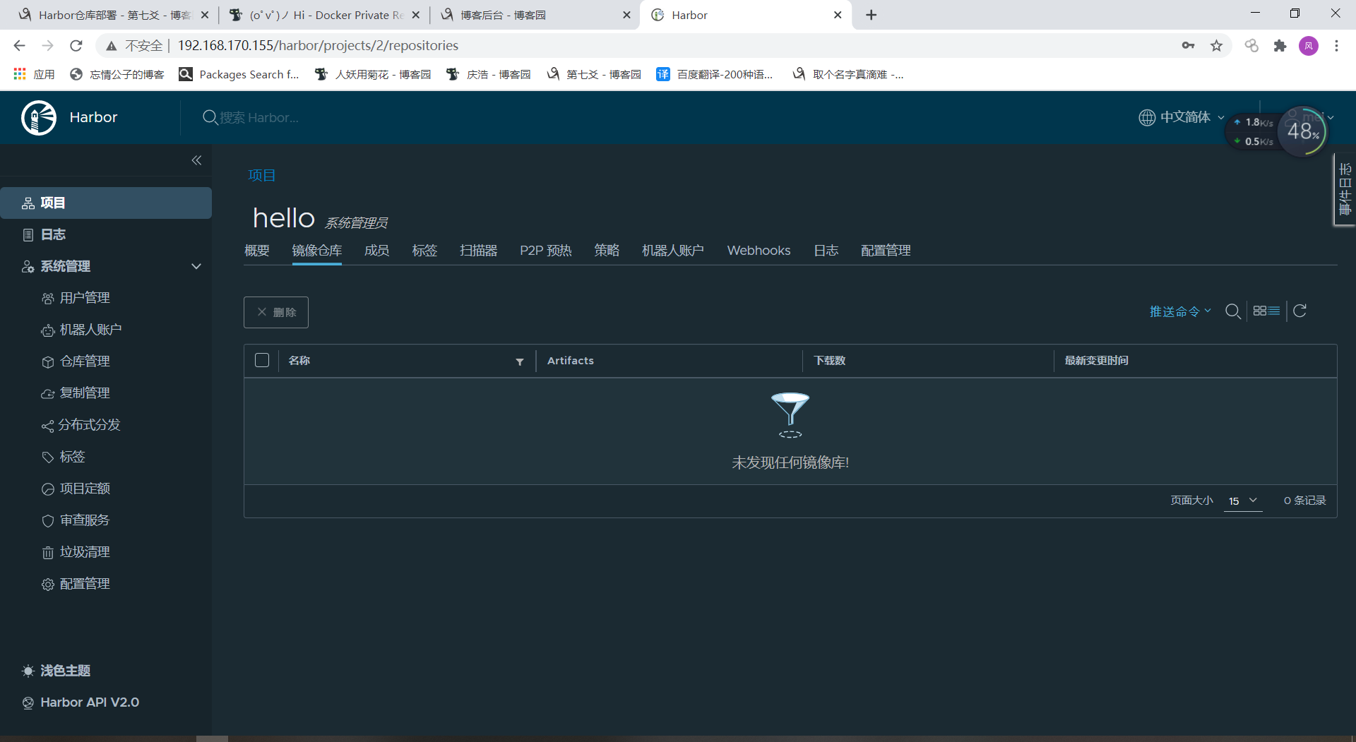
Task: Reload the browser page
Action: point(76,46)
